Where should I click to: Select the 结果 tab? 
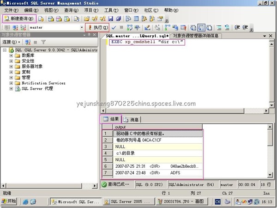pos(111,119)
